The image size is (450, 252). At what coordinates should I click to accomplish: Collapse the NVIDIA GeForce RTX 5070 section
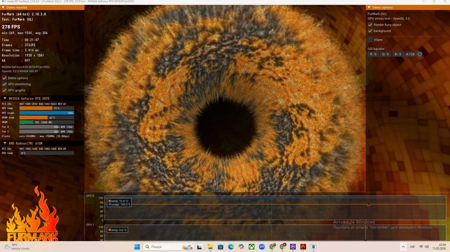point(5,98)
